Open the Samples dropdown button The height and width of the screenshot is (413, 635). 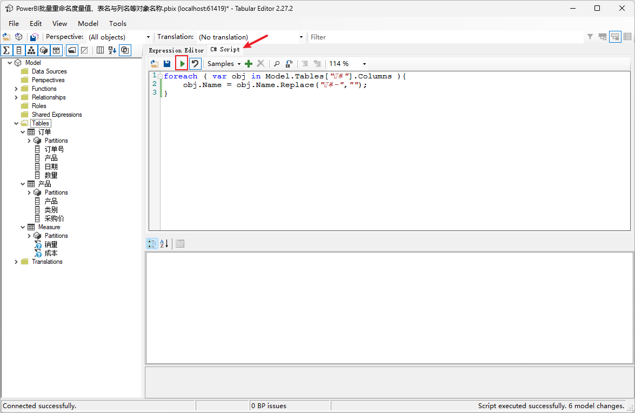pyautogui.click(x=224, y=64)
